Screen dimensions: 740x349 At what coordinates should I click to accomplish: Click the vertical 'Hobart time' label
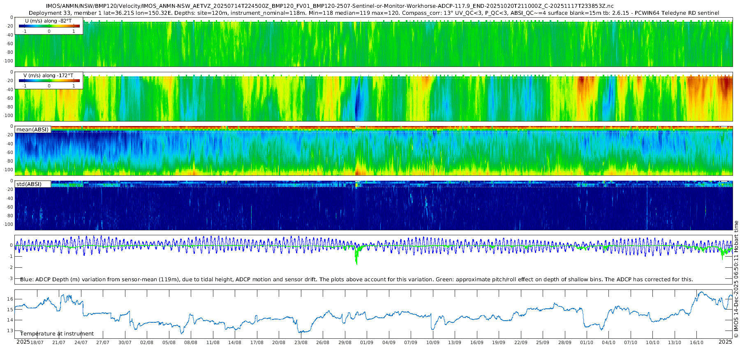pyautogui.click(x=736, y=236)
